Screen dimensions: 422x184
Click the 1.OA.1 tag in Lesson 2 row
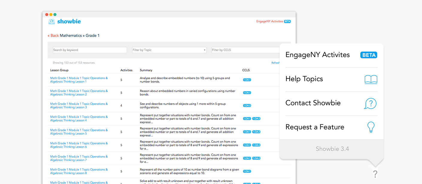(x=247, y=93)
